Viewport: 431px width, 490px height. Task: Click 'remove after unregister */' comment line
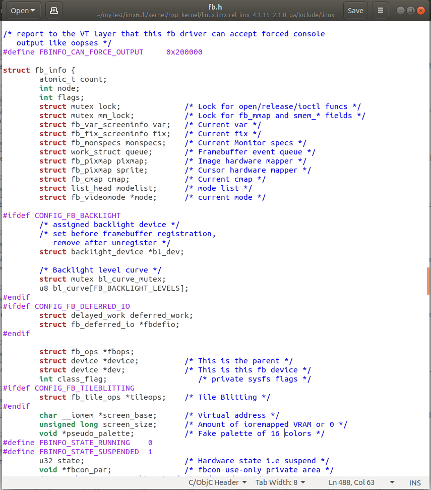(x=111, y=243)
